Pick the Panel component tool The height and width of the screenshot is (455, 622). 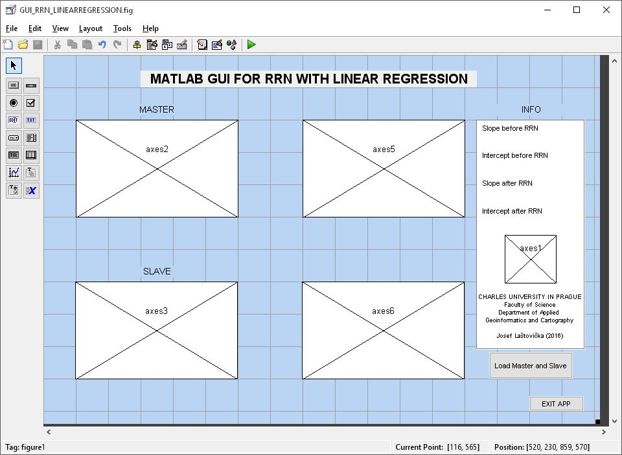pyautogui.click(x=31, y=172)
